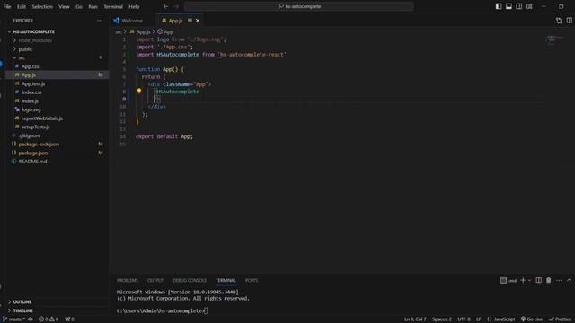Viewport: 575px width, 323px height.
Task: Click the hs-autocomplete command search box
Action: point(299,6)
